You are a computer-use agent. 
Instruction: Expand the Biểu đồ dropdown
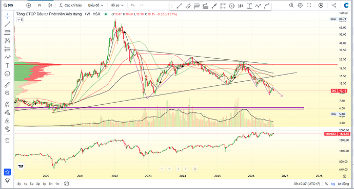96,5
